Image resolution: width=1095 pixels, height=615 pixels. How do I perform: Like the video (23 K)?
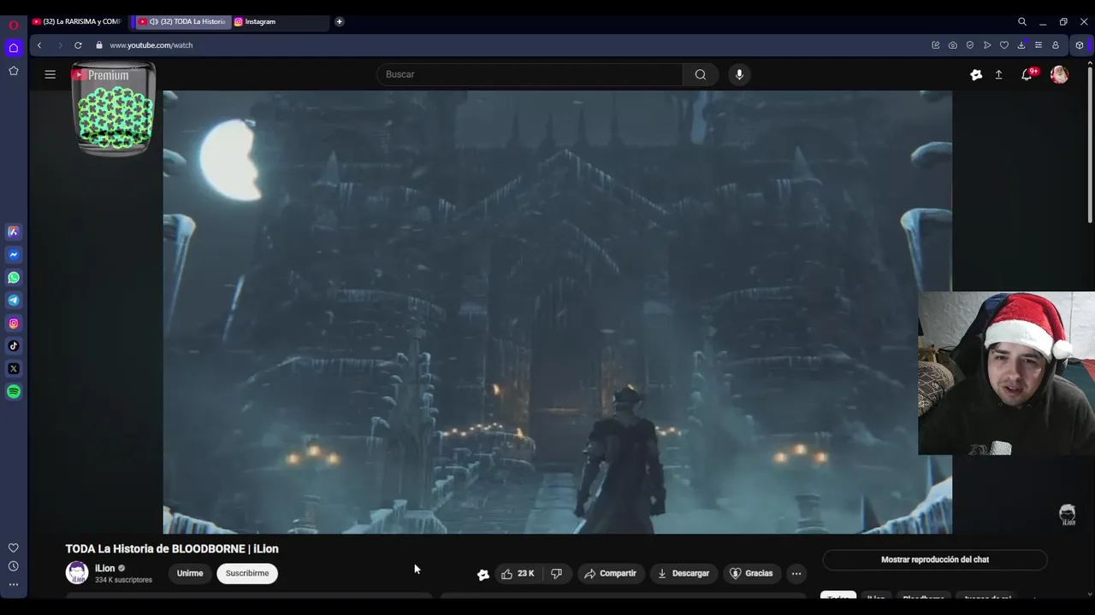pyautogui.click(x=518, y=574)
